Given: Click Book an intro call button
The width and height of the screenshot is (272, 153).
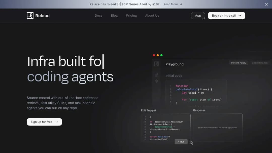Looking at the screenshot, I should coord(227,16).
